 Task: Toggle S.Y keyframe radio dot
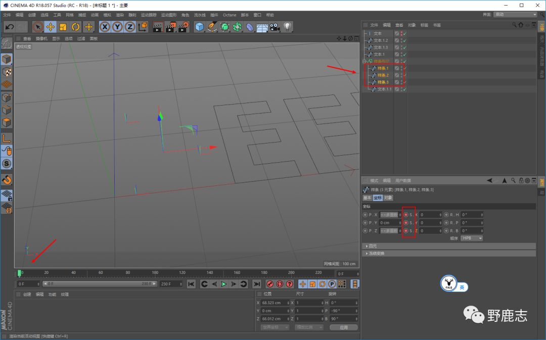(406, 223)
